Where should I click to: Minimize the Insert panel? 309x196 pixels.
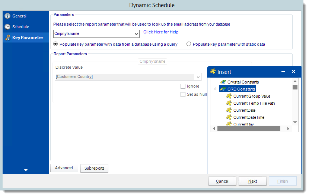283,72
